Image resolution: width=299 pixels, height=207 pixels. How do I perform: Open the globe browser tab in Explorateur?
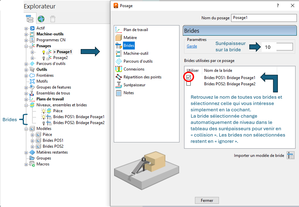tap(41, 19)
